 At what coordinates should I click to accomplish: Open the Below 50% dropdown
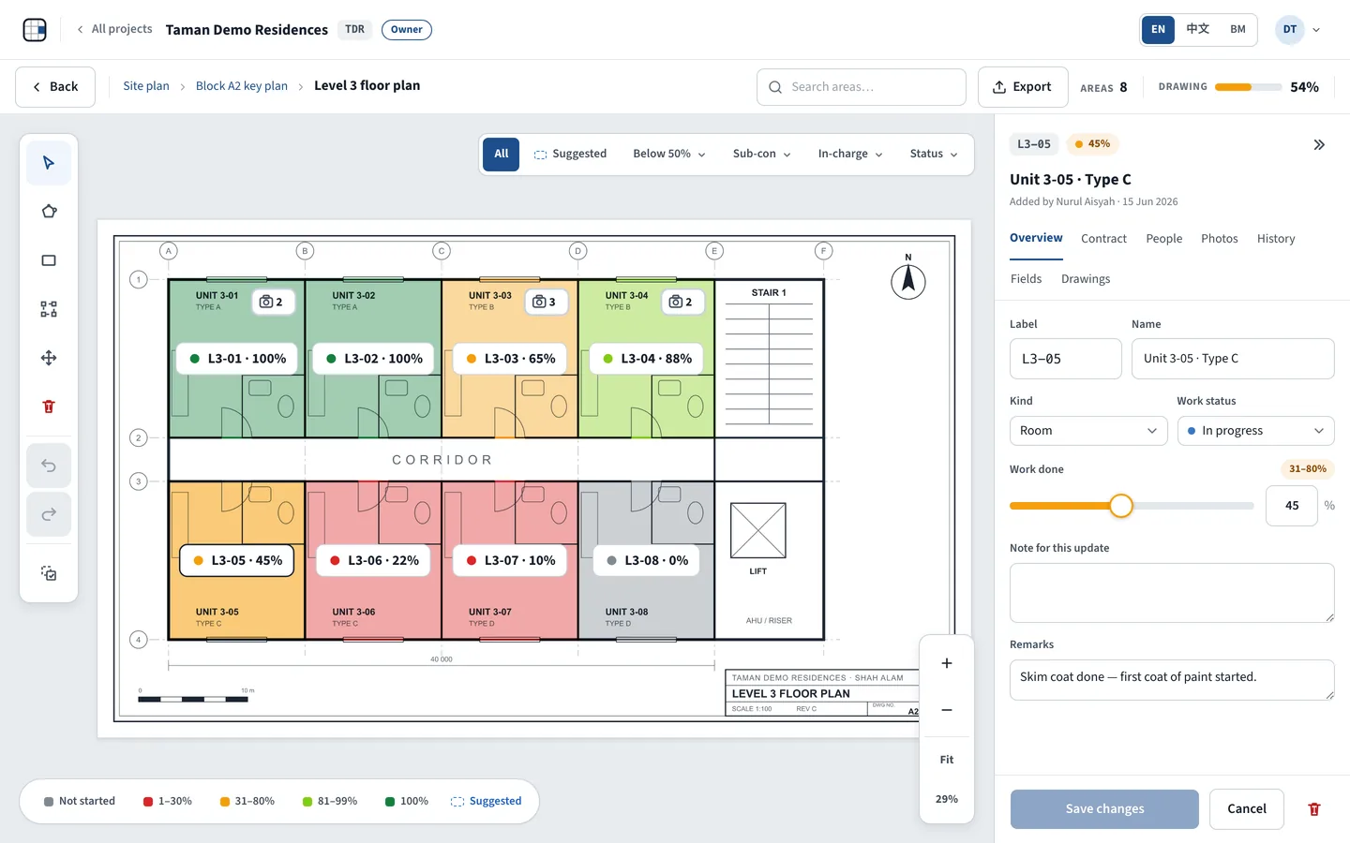tap(669, 154)
